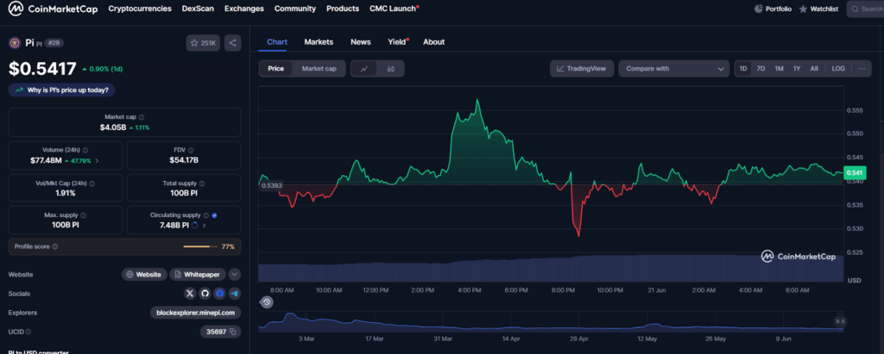Select the Market cap chart toggle

319,69
